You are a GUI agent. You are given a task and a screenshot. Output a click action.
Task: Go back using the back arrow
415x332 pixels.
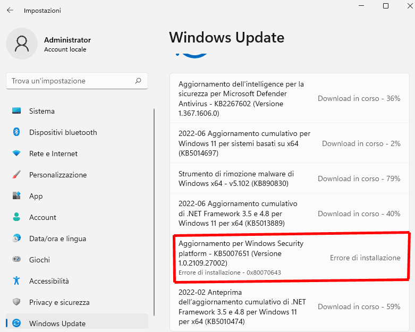click(10, 10)
